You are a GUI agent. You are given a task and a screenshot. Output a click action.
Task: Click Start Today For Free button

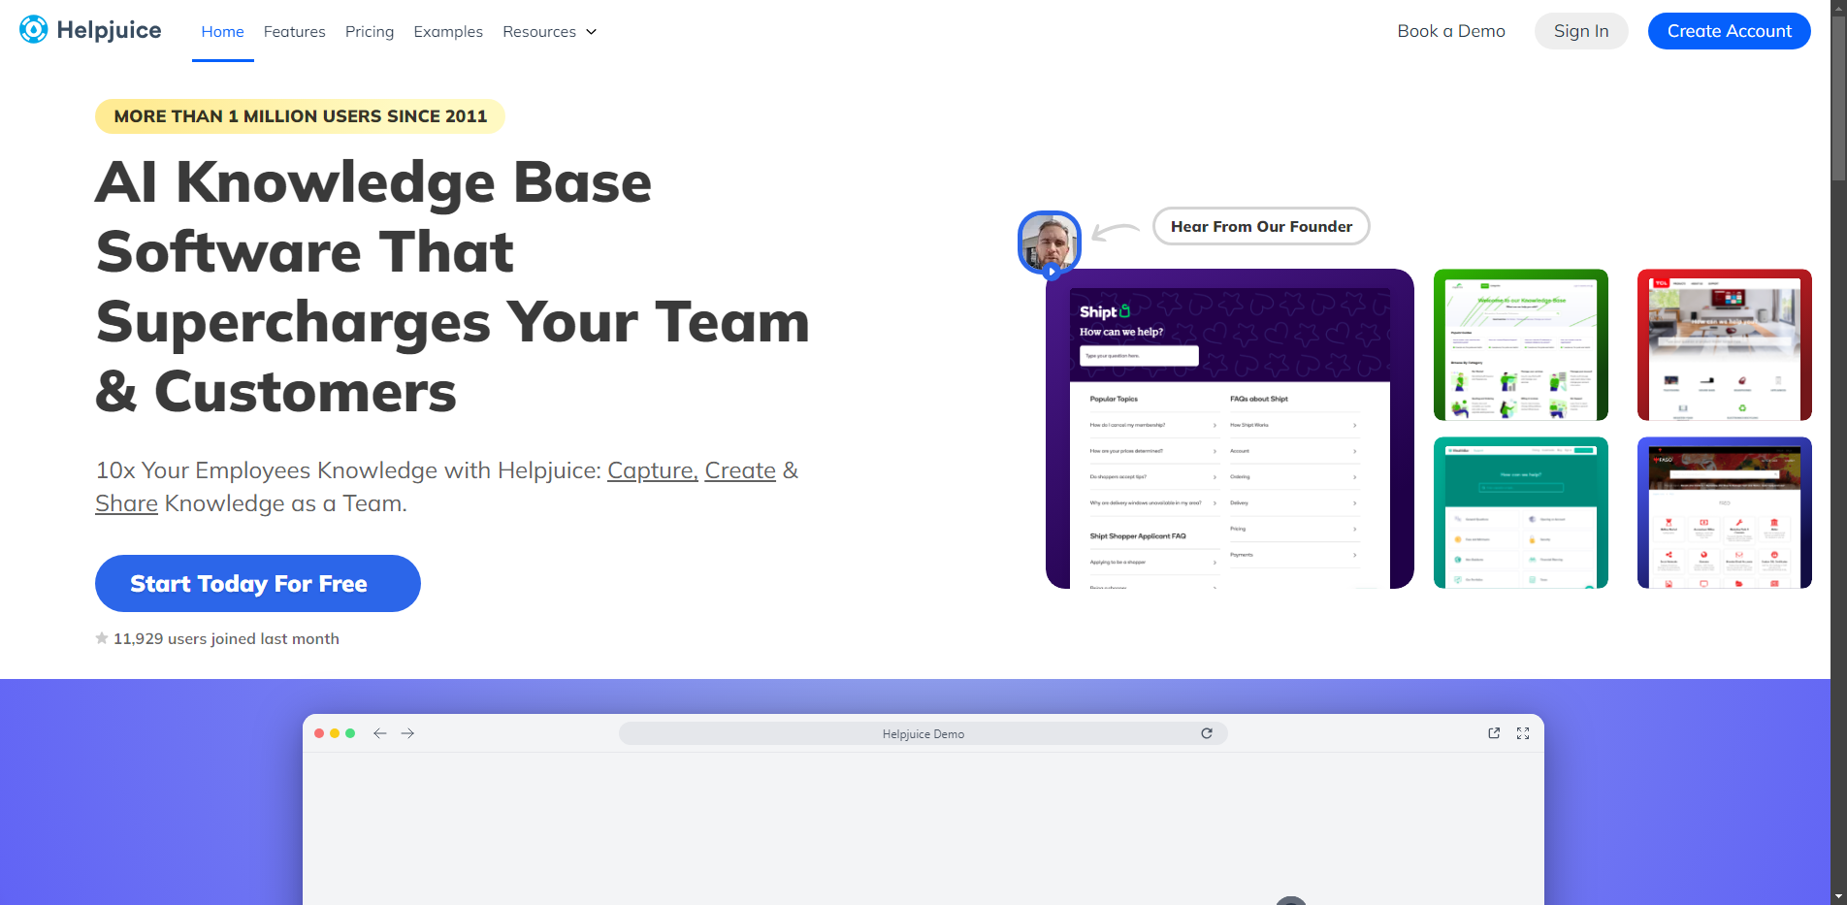point(258,583)
